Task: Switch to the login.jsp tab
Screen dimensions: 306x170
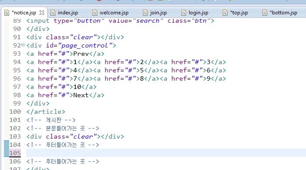Action: pyautogui.click(x=198, y=13)
